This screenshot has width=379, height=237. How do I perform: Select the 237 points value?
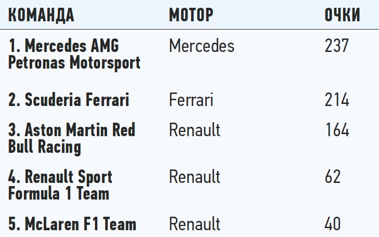(x=336, y=46)
